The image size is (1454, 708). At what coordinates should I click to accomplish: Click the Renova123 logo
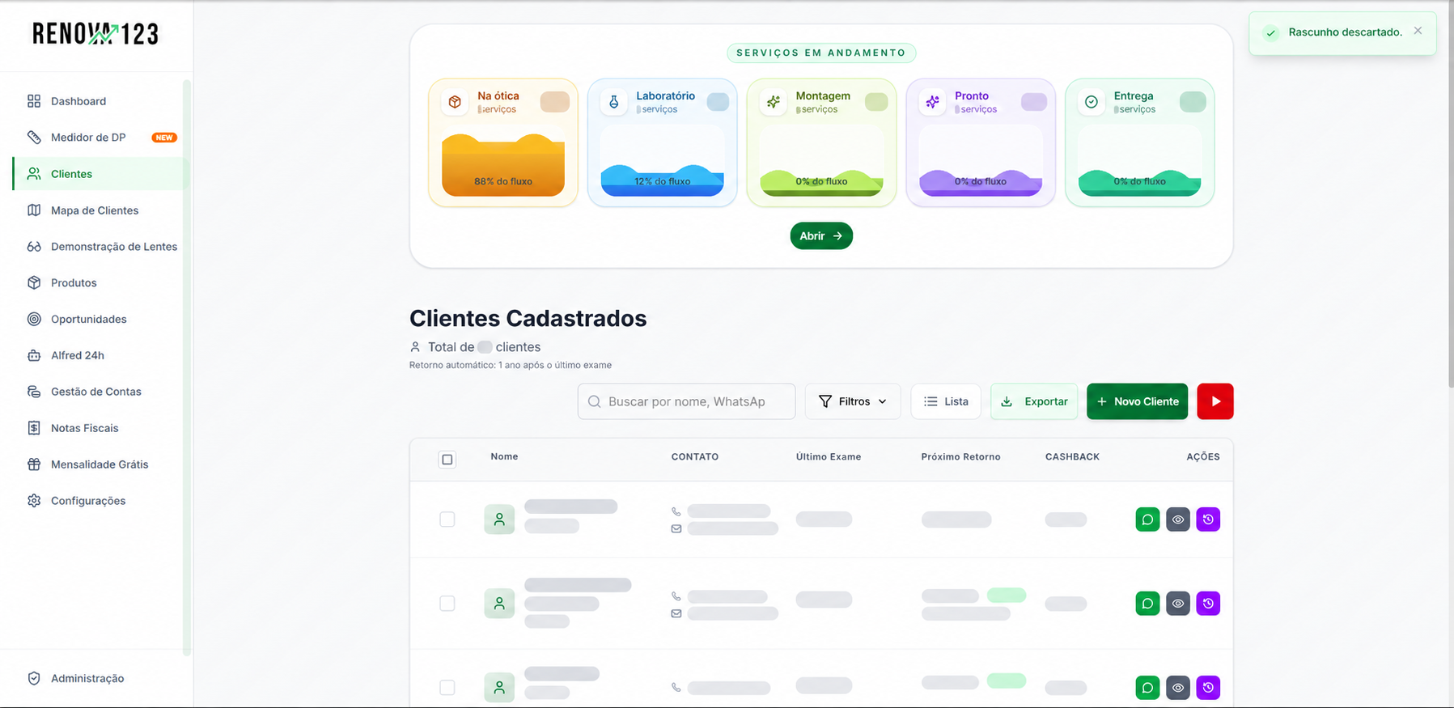click(x=95, y=34)
